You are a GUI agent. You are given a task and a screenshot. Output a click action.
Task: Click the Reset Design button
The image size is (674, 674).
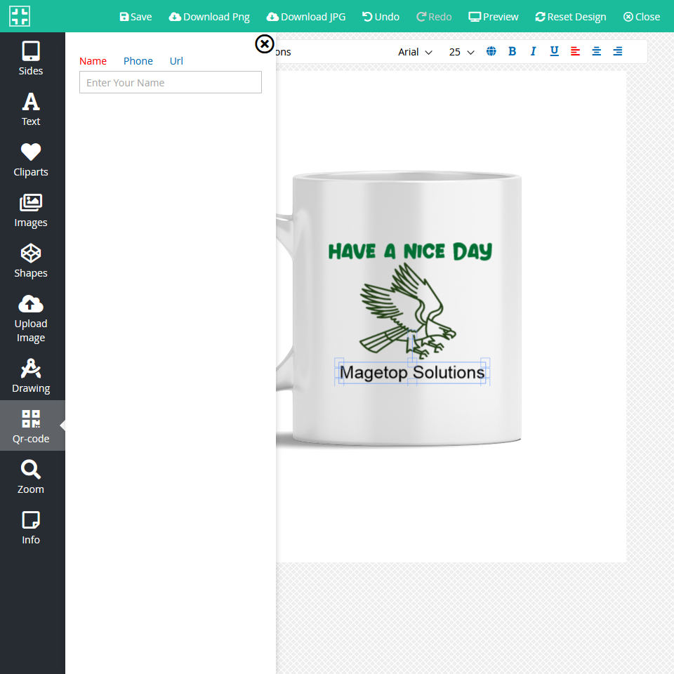point(570,17)
